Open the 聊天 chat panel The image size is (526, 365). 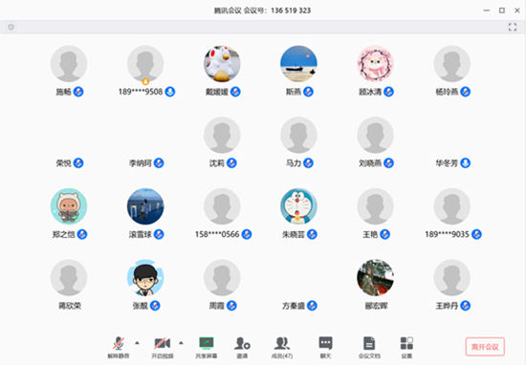[x=325, y=347]
